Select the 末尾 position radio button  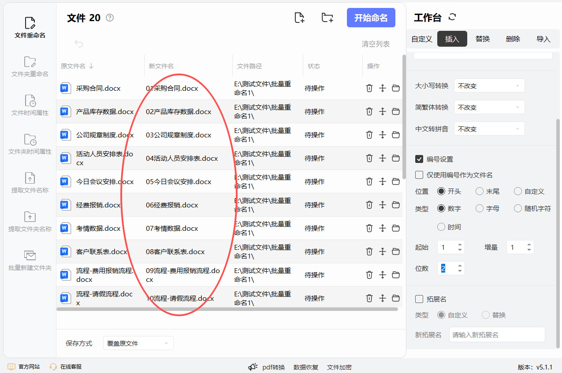tap(480, 191)
